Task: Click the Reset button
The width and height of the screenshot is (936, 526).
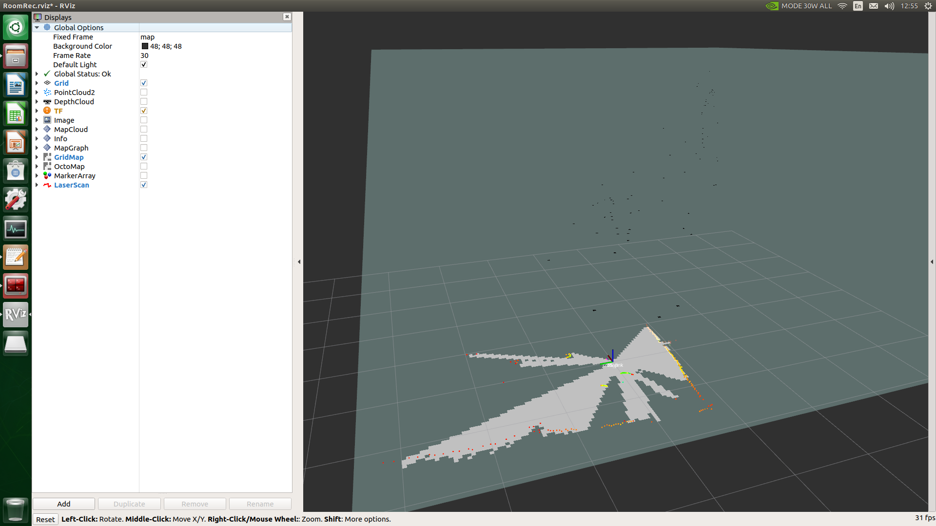Action: (45, 519)
